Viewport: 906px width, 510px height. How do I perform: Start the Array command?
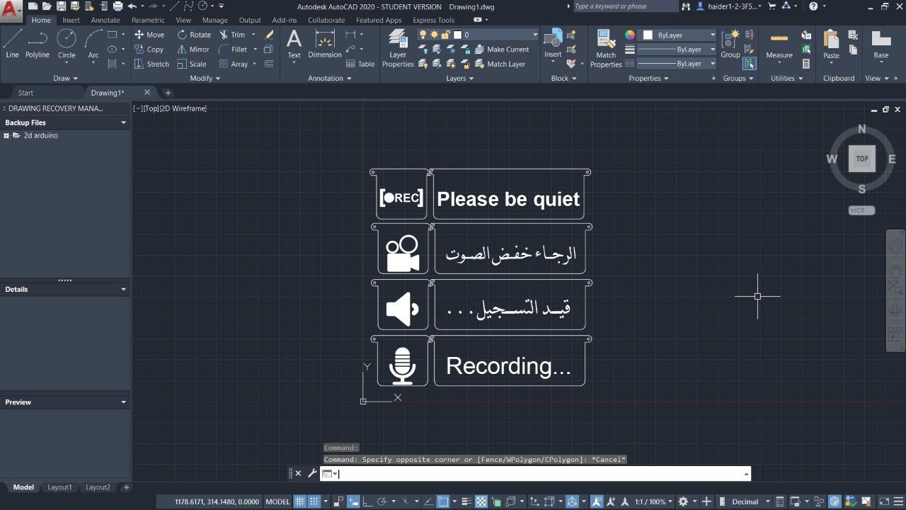point(234,64)
